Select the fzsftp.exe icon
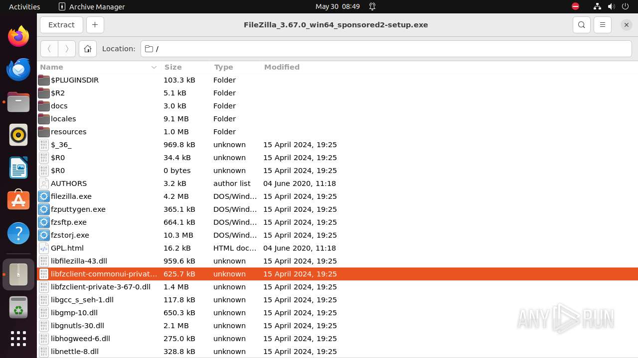 click(x=44, y=222)
